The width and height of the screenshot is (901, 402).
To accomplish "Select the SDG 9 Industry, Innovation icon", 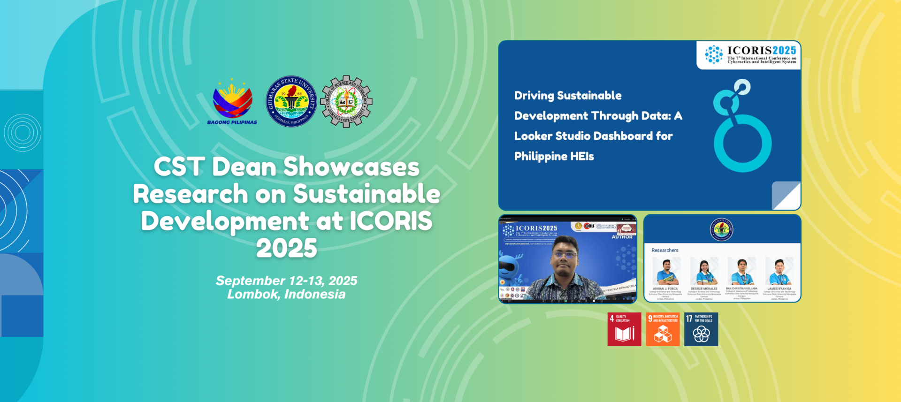I will [x=663, y=329].
